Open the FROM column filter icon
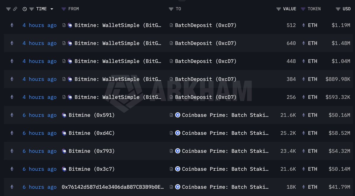This screenshot has width=355, height=196. [64, 9]
